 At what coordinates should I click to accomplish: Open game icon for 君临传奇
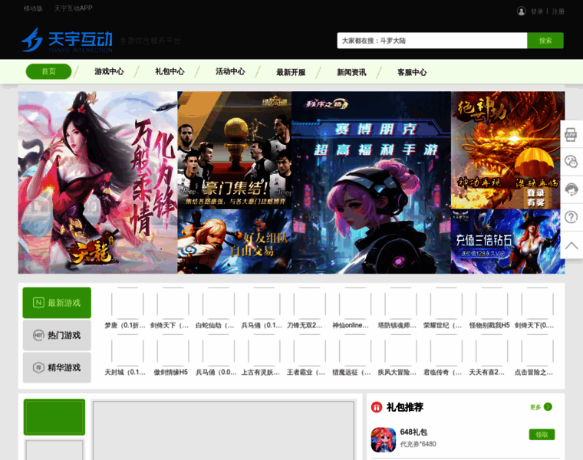point(446,351)
